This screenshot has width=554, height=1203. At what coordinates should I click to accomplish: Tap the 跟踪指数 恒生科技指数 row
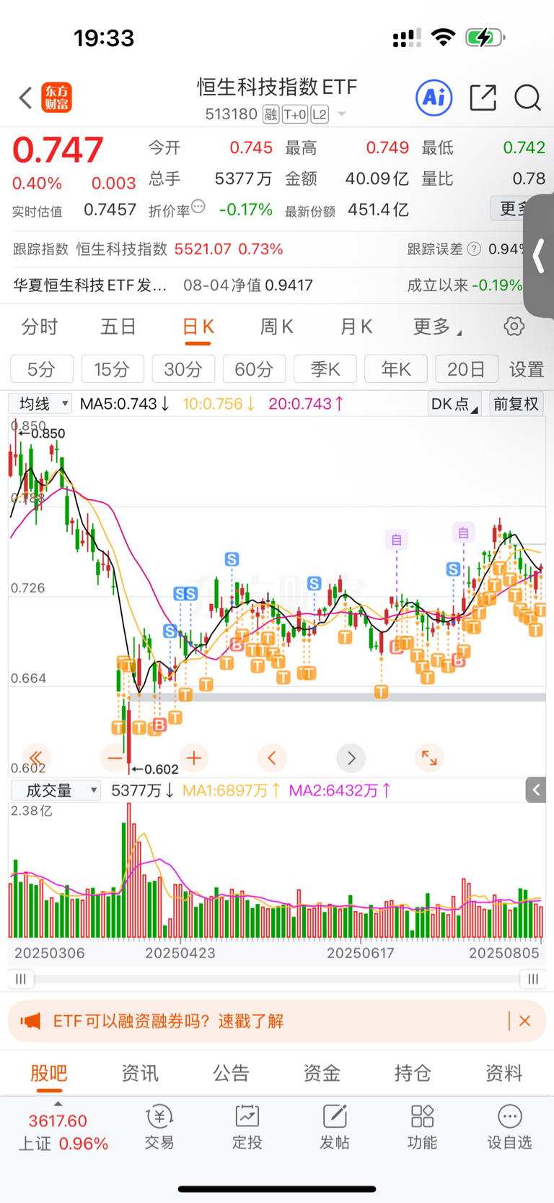coord(148,249)
